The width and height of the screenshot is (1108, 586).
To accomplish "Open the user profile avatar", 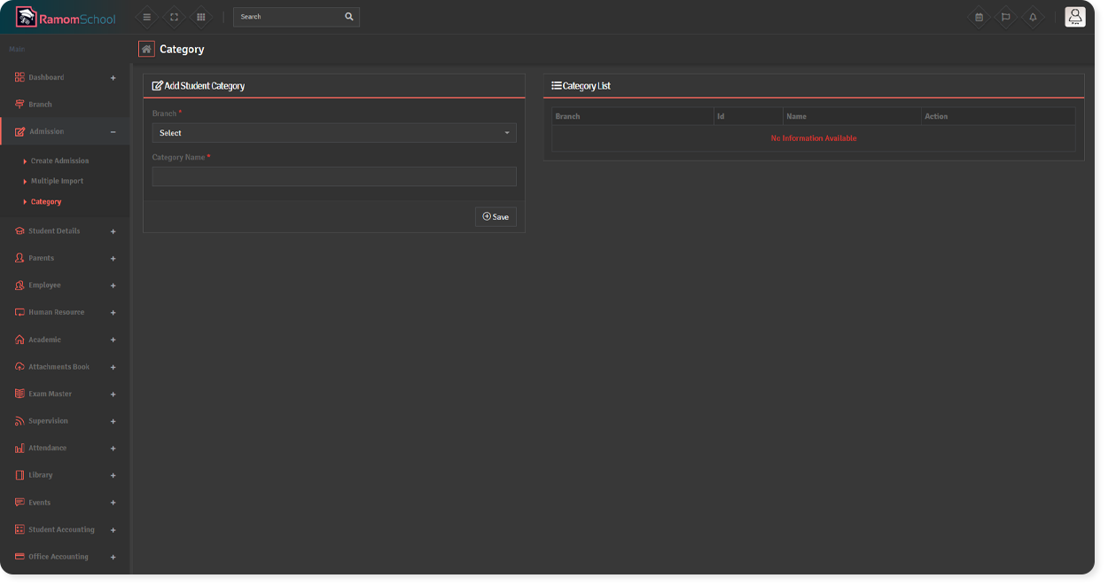I will (x=1074, y=17).
